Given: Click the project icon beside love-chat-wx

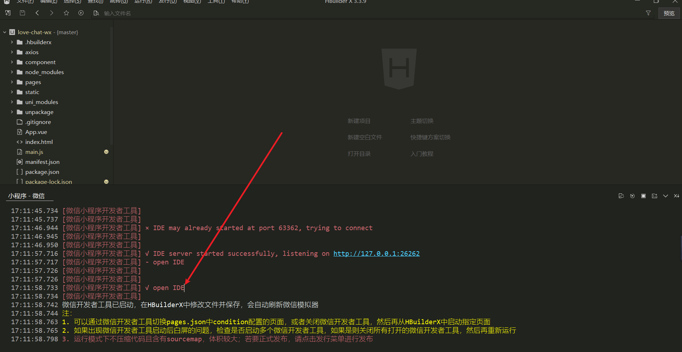Looking at the screenshot, I should (x=12, y=32).
